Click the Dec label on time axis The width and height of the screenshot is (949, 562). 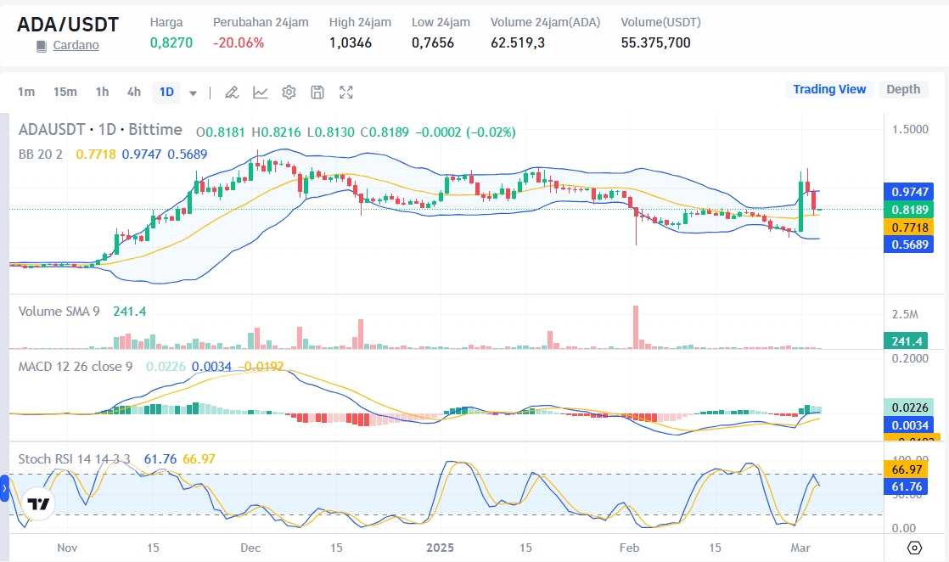pos(250,548)
